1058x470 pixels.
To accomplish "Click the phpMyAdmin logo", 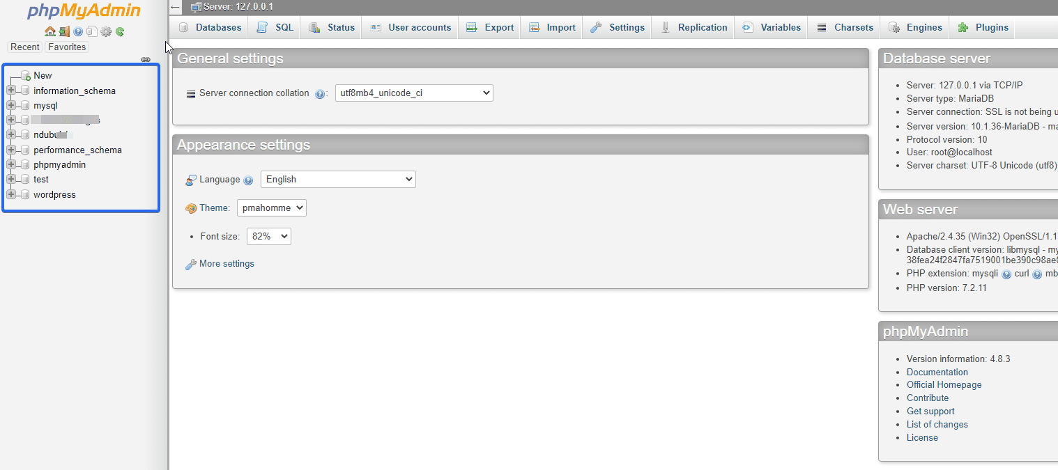I will pos(84,11).
